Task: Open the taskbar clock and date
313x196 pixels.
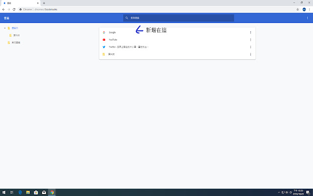Action: click(298, 193)
